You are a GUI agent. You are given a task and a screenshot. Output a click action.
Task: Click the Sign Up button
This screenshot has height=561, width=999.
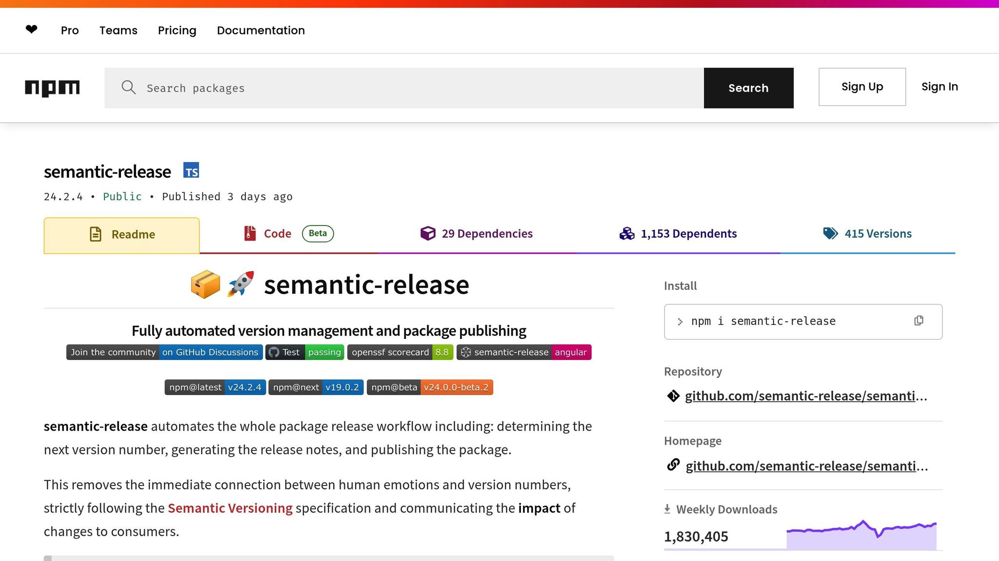point(862,87)
